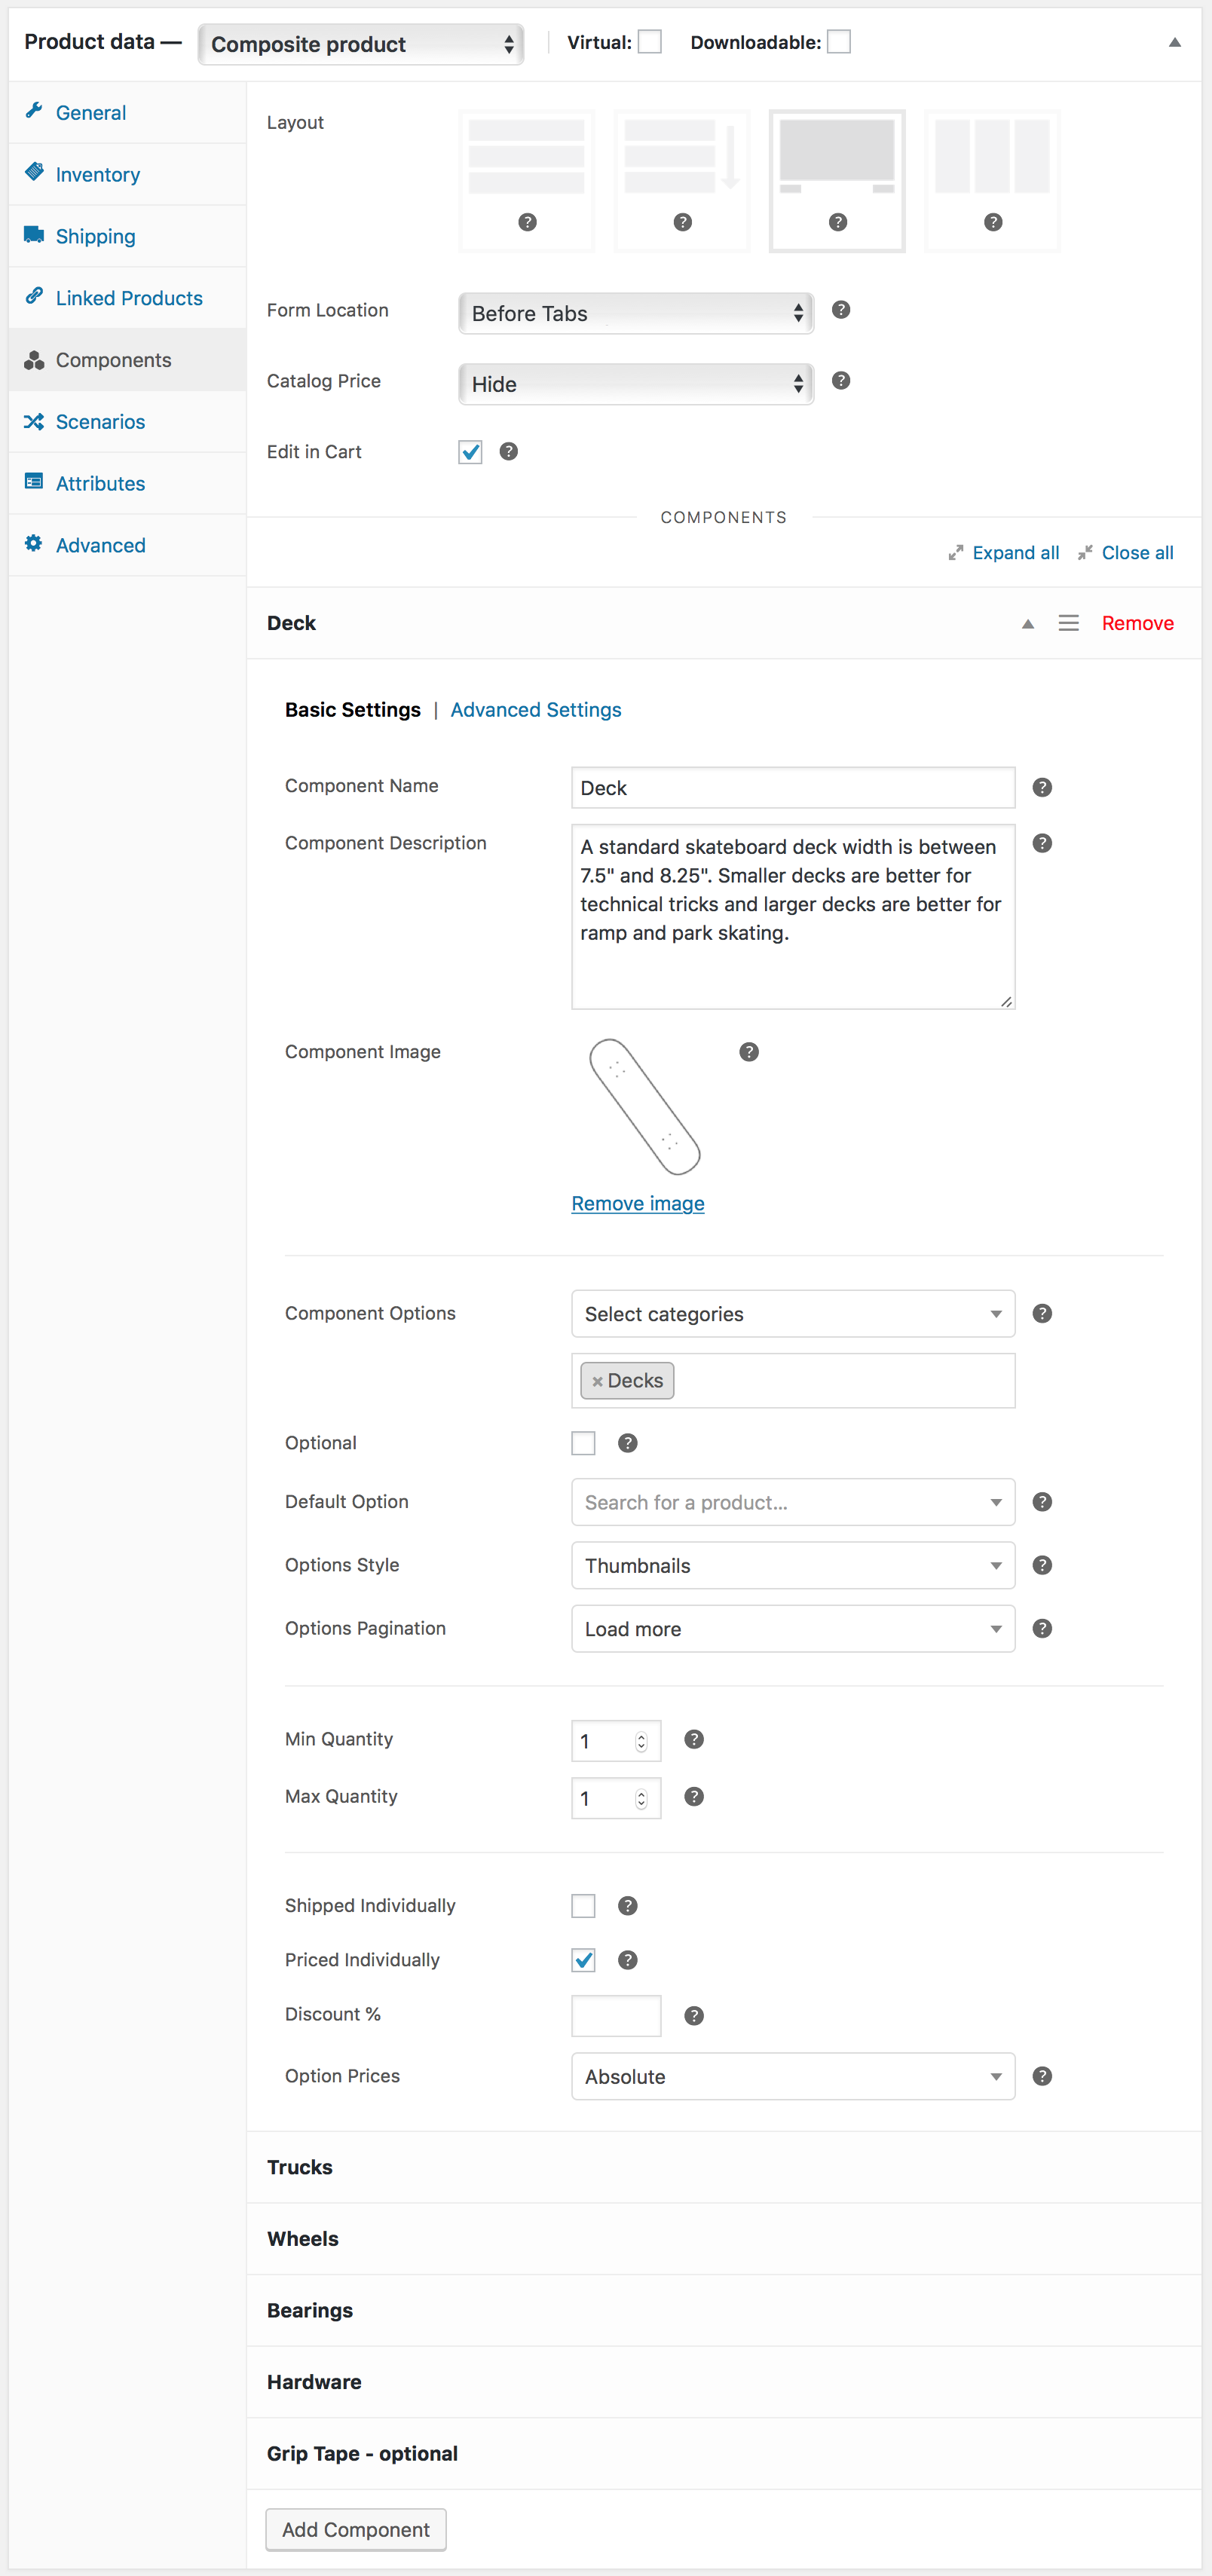Click the help icon beside Component Name

(x=1042, y=787)
